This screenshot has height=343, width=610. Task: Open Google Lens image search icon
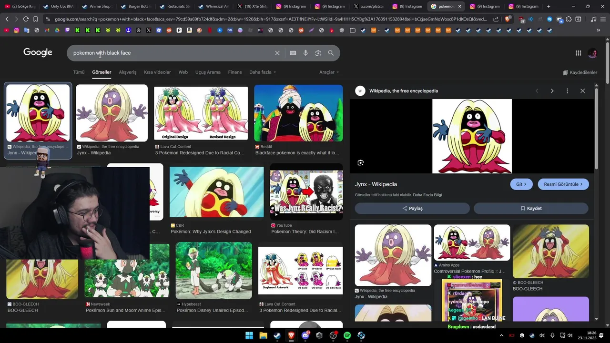click(x=318, y=53)
